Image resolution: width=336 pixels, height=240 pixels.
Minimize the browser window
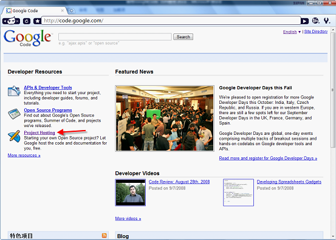click(311, 3)
